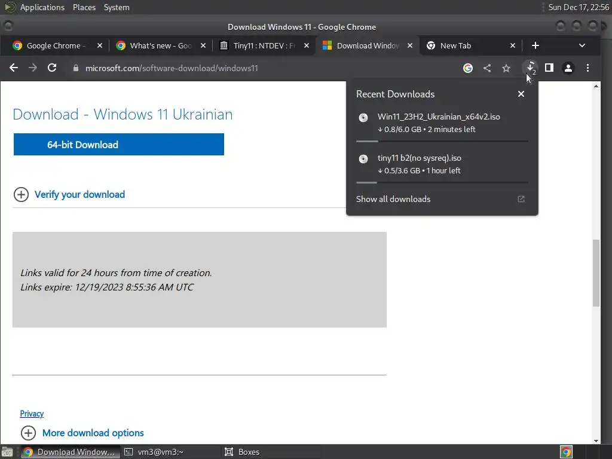Open the System menu
Viewport: 612px width, 459px height.
coord(117,7)
